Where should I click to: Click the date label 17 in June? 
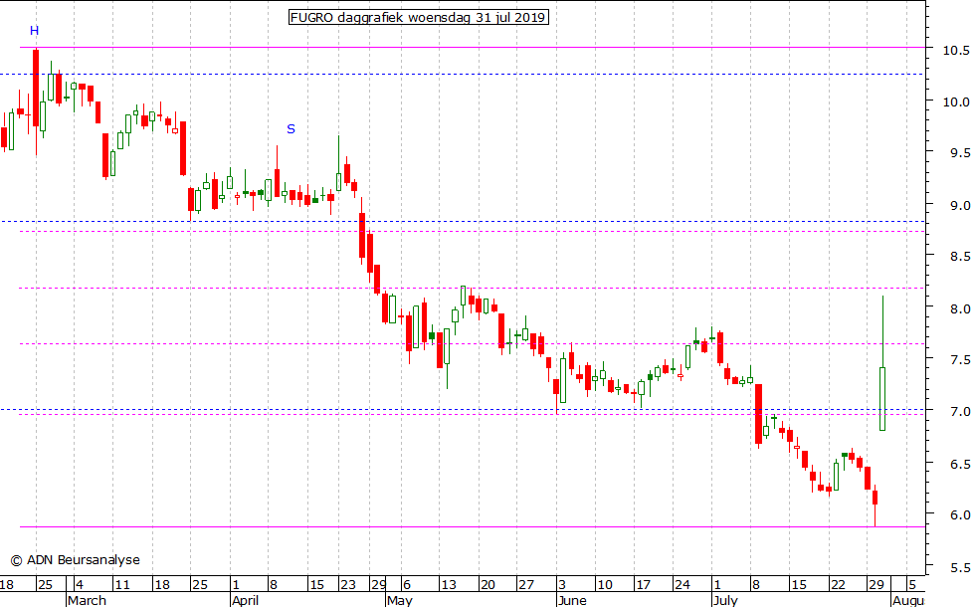click(x=643, y=585)
